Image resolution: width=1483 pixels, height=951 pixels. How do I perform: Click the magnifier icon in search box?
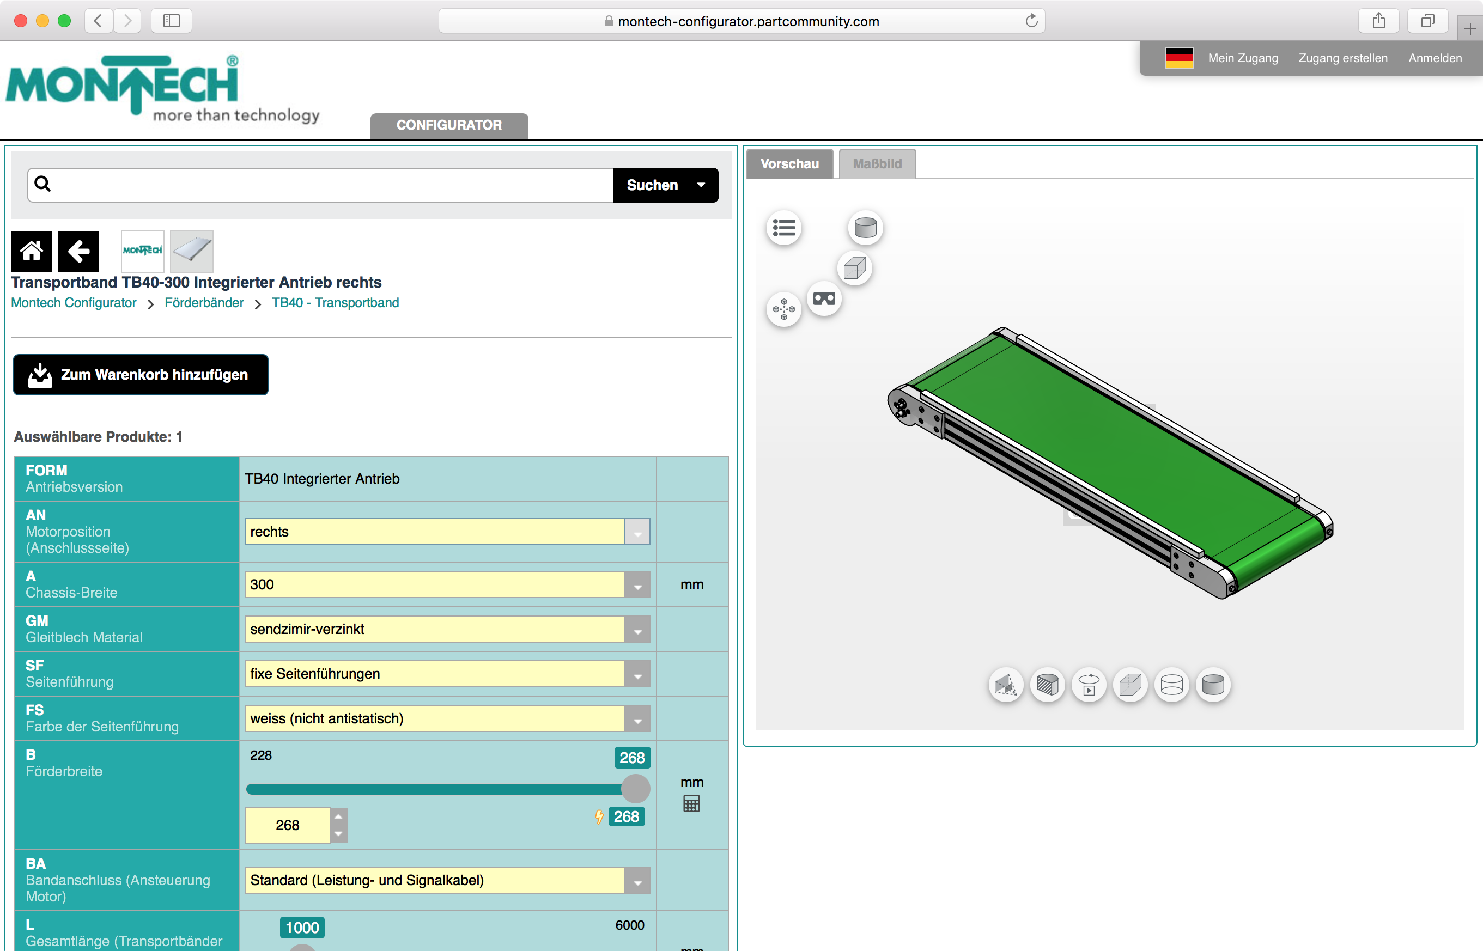(x=42, y=184)
